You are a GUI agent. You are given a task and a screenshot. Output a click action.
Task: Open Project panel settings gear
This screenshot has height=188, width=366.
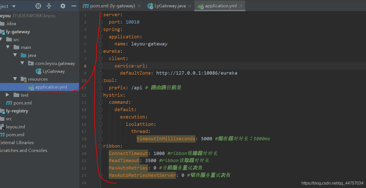pos(63,6)
